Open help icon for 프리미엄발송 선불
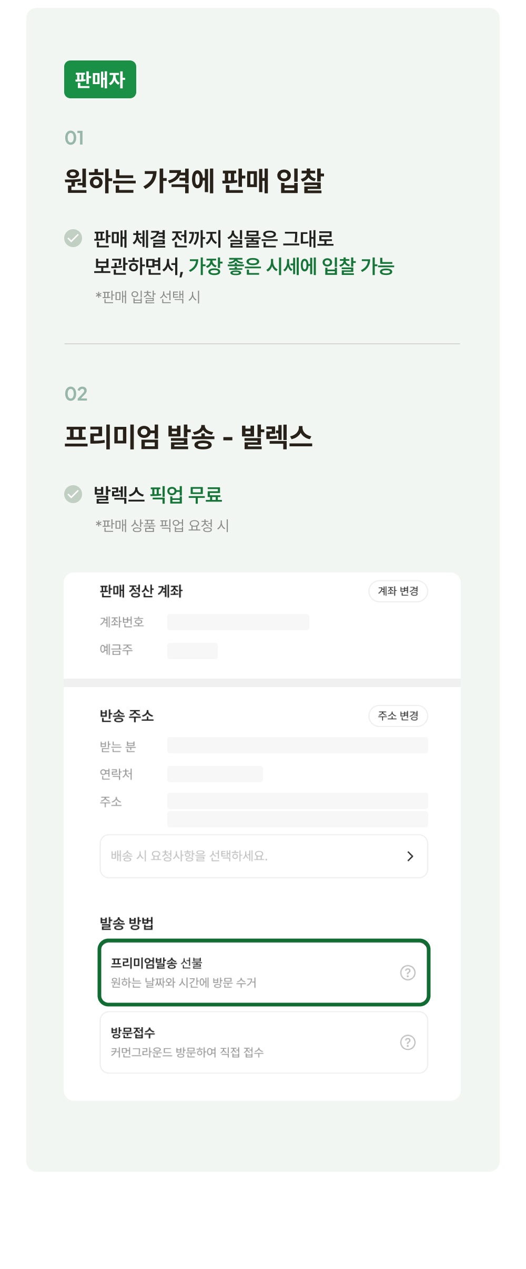Screen dimensions: 526x1269 pyautogui.click(x=408, y=973)
